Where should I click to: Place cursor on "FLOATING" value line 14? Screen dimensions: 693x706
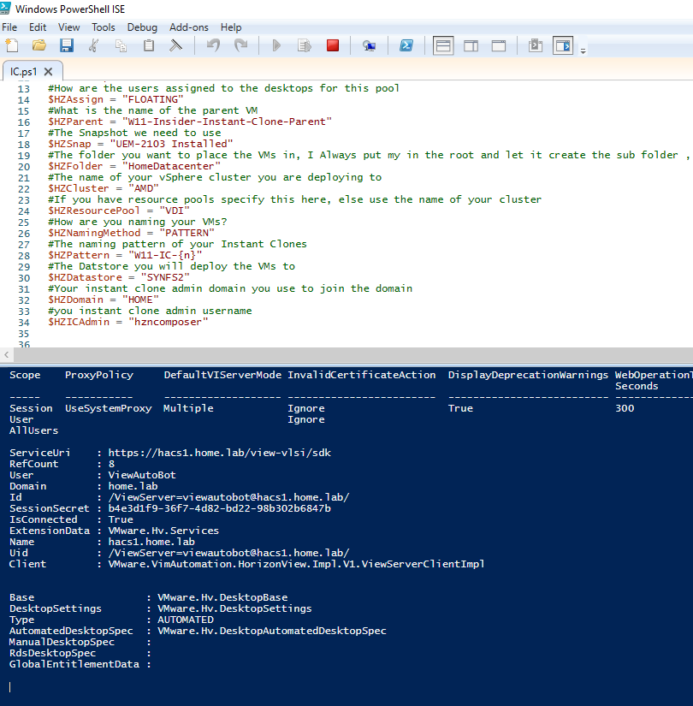click(152, 99)
